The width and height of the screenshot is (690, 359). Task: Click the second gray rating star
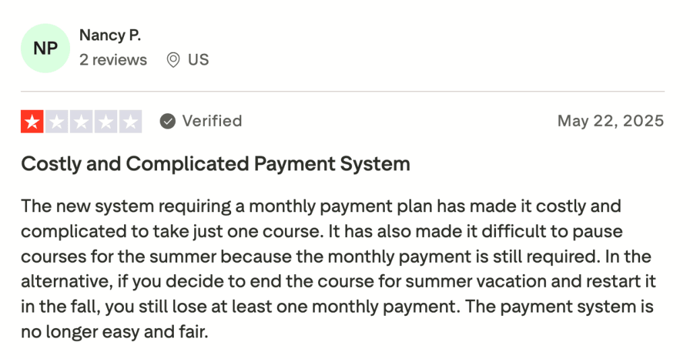pyautogui.click(x=57, y=121)
